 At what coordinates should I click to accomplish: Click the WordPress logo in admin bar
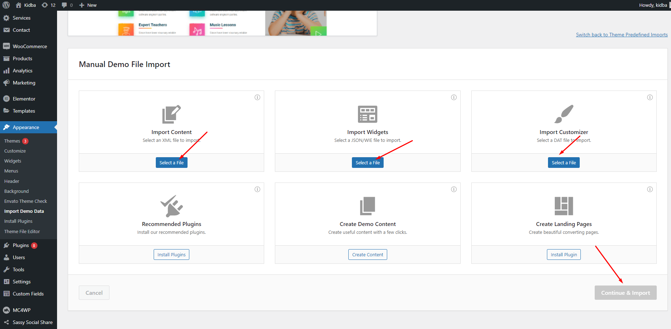click(6, 5)
